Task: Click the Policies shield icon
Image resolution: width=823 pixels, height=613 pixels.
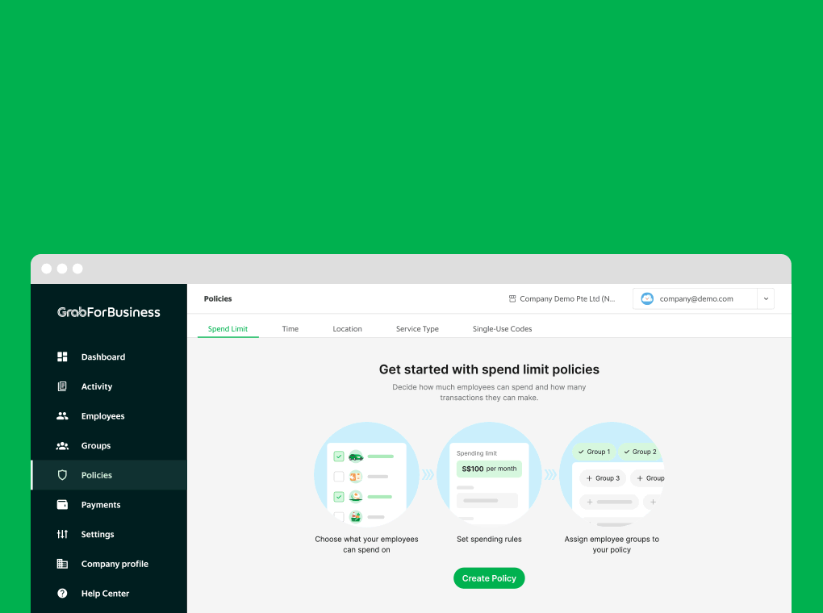Action: click(x=62, y=475)
